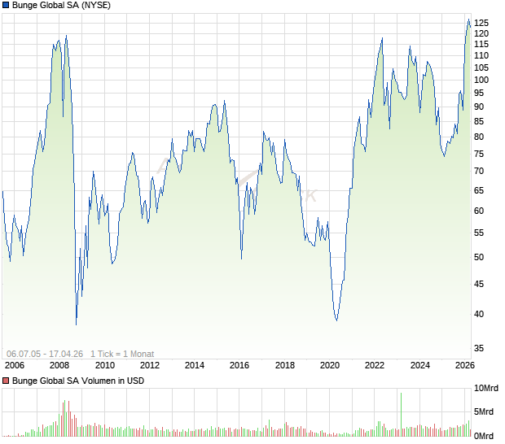
Task: Click the 90 price label on the y-axis
Action: point(479,107)
